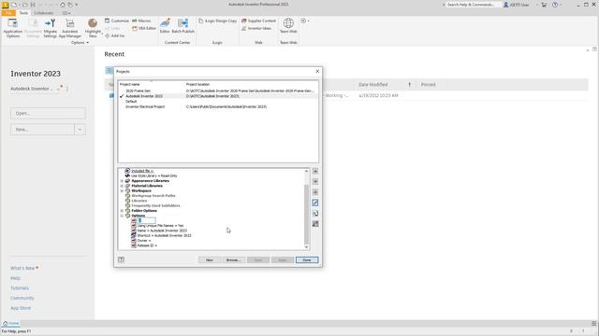Toggle the list view icon beside Recent table
Image resolution: width=599 pixels, height=336 pixels.
109,71
